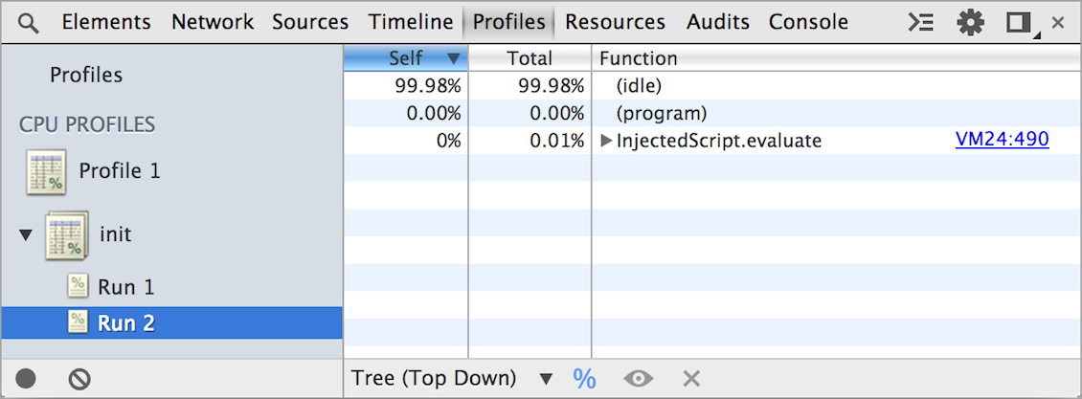Select the (idle) function row

639,86
